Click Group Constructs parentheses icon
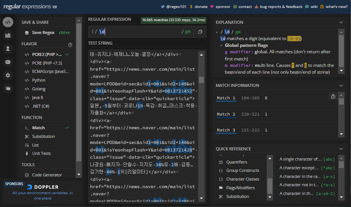The image size is (351, 207). coord(221,171)
